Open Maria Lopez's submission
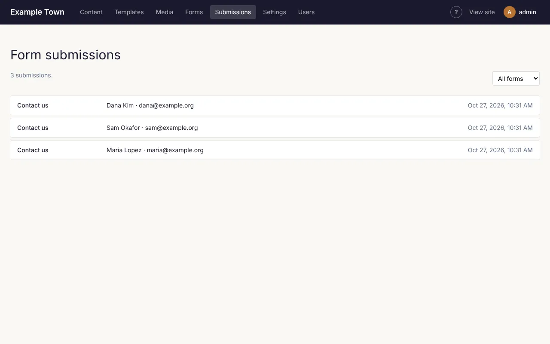Screen dimensions: 550x344 275,150
